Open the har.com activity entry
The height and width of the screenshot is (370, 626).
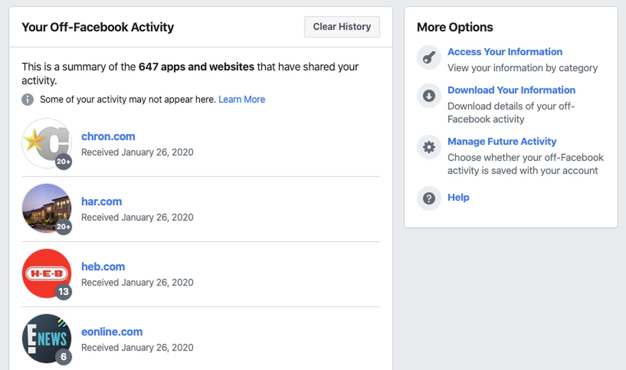[x=102, y=201]
